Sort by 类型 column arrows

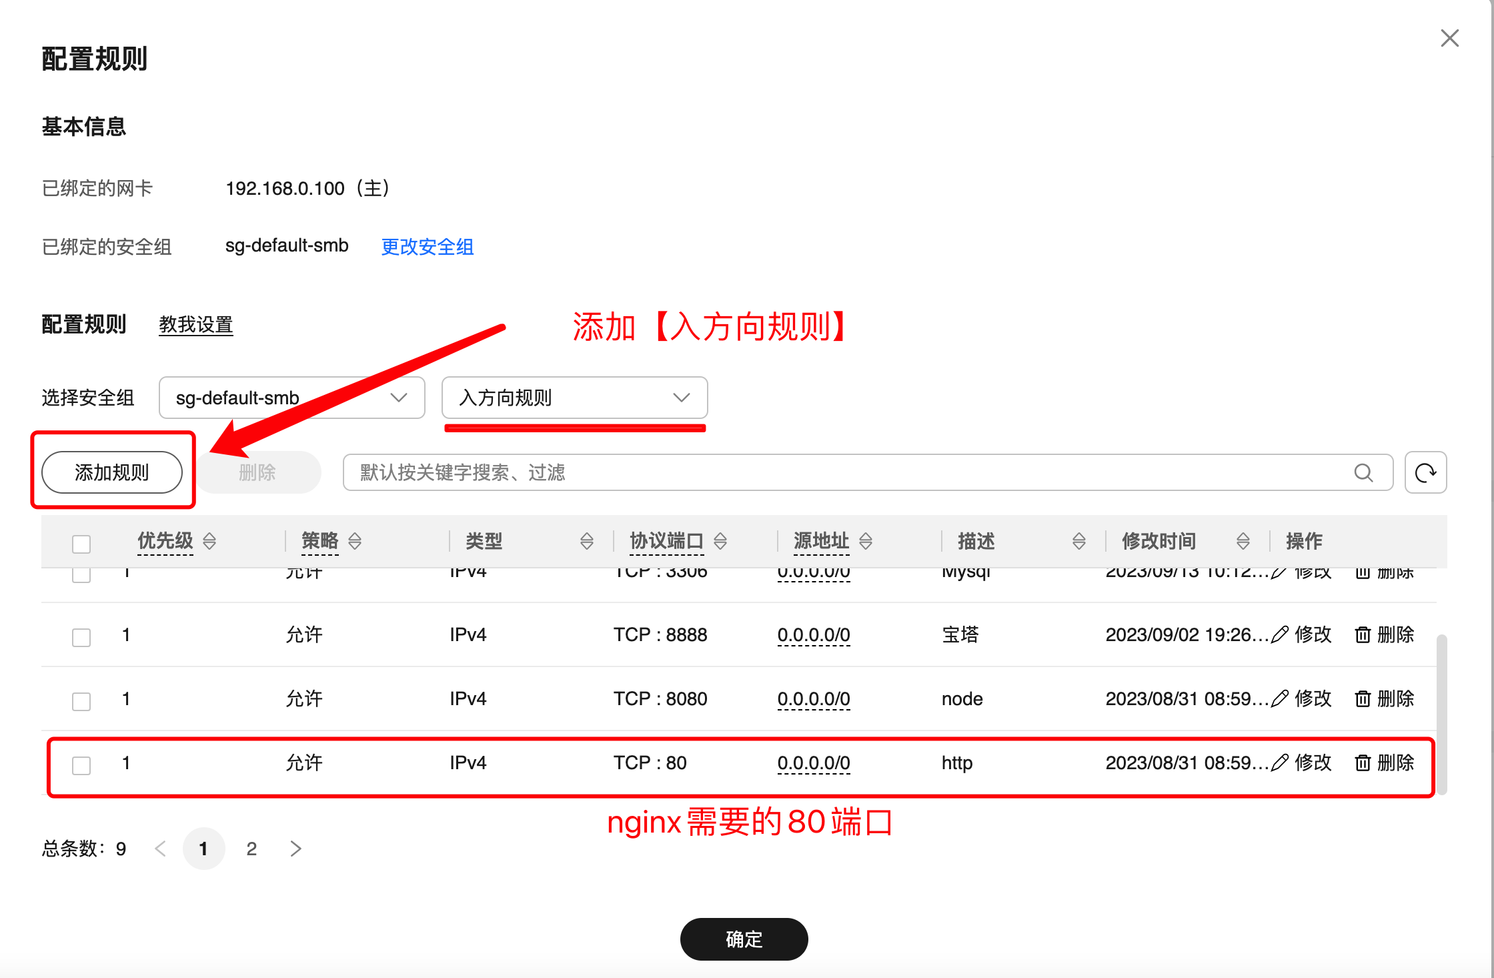[586, 540]
